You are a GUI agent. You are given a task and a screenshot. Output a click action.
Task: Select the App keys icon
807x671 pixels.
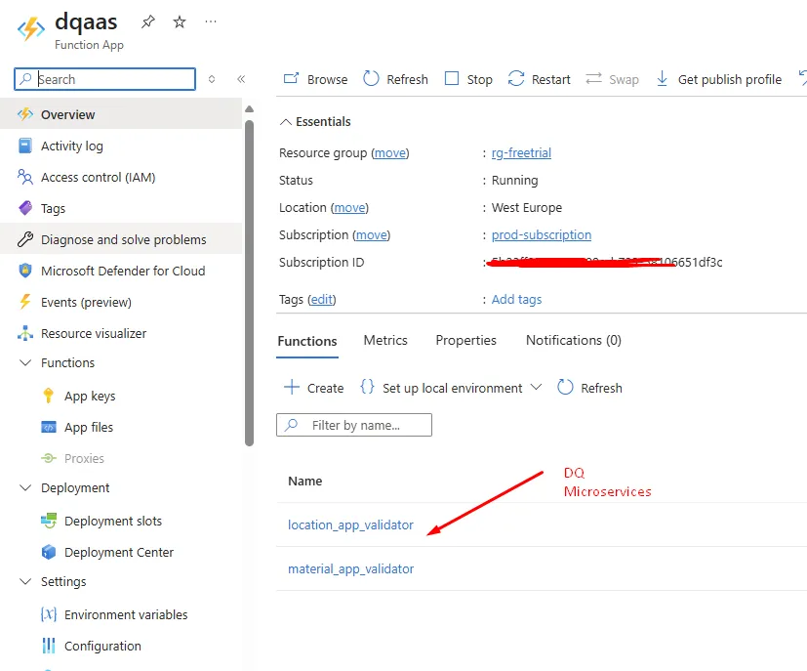click(x=47, y=396)
